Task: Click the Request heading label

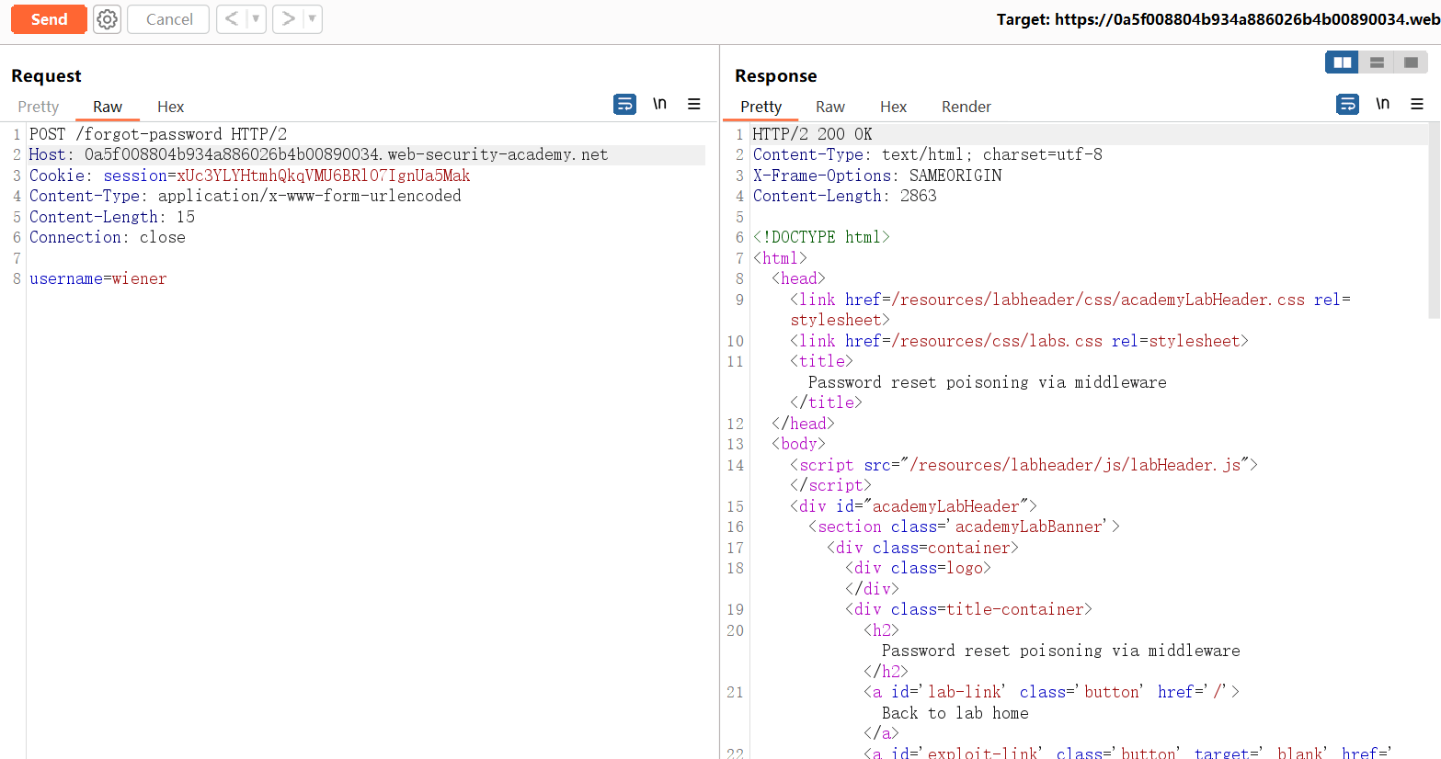Action: 46,75
